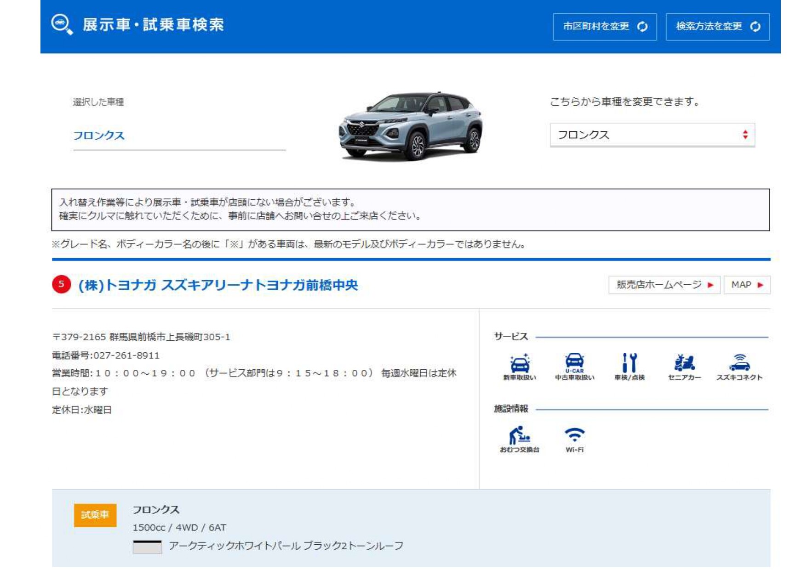Click スズキコネクト service icon
Image resolution: width=807 pixels, height=570 pixels.
739,367
